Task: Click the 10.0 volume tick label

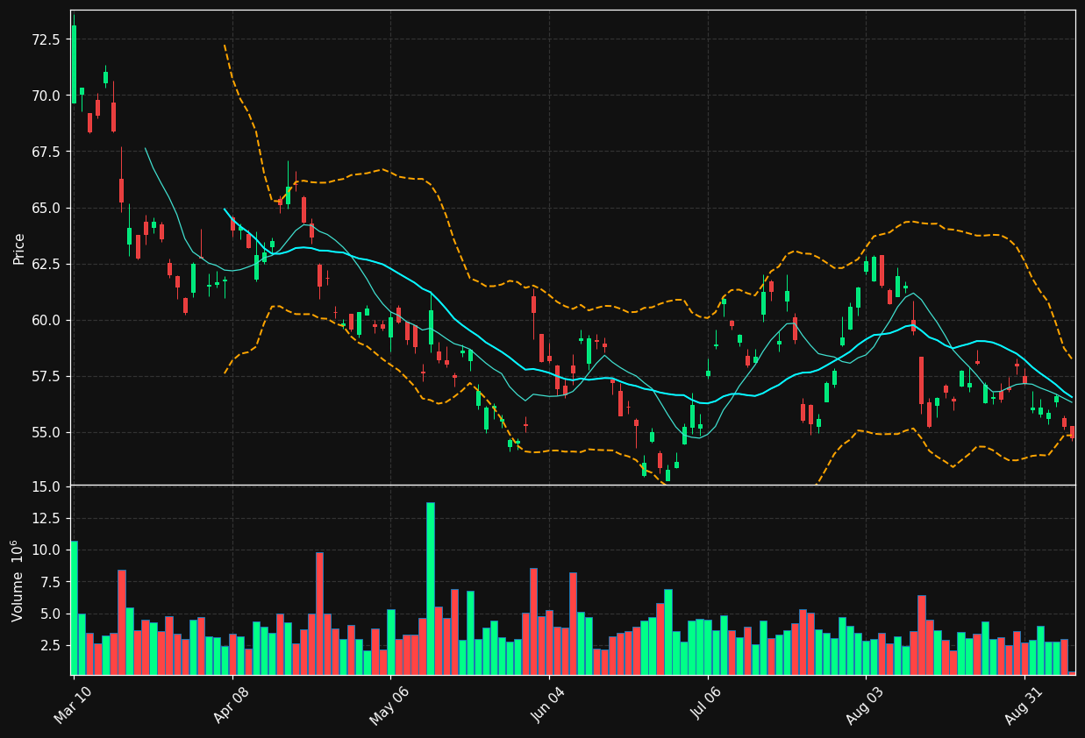Action: pos(46,550)
